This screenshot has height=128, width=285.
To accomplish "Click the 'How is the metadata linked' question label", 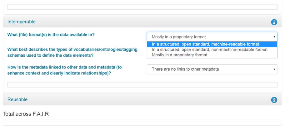I will (x=64, y=70).
